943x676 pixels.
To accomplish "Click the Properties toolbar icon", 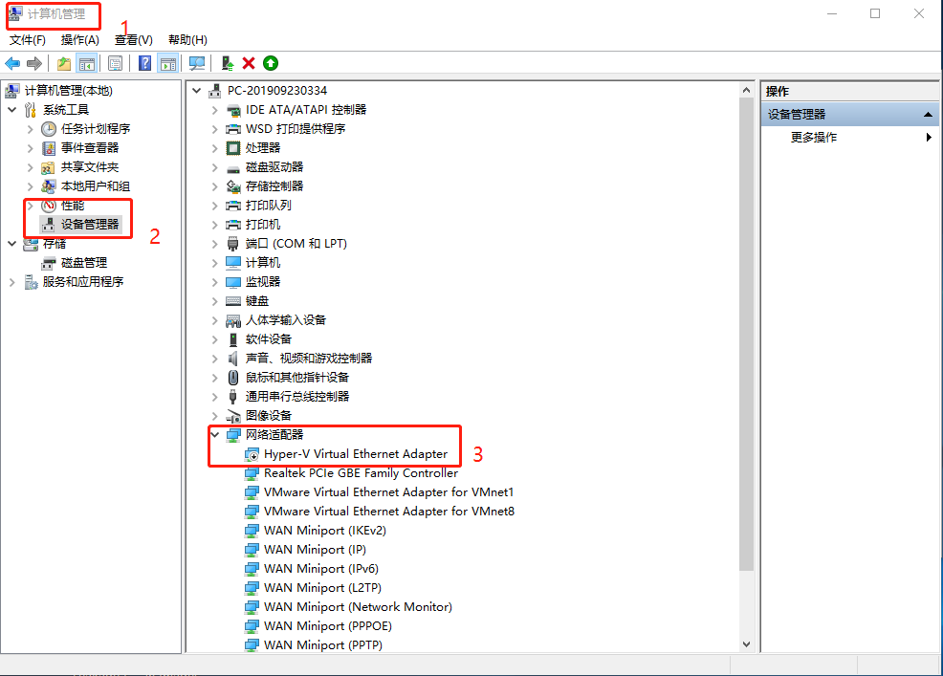I will [115, 63].
